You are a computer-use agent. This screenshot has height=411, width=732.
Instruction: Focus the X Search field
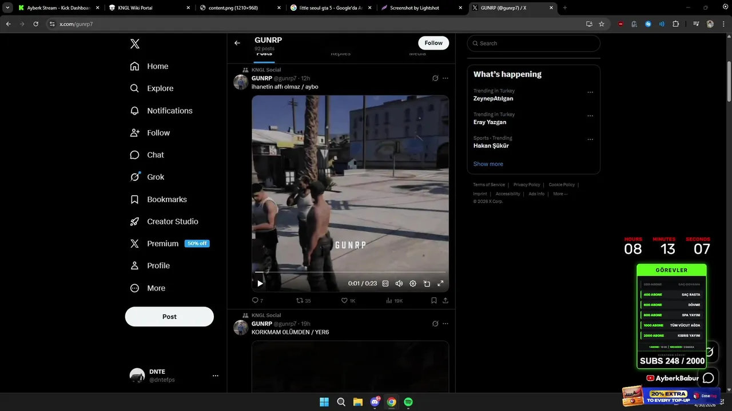tap(534, 43)
